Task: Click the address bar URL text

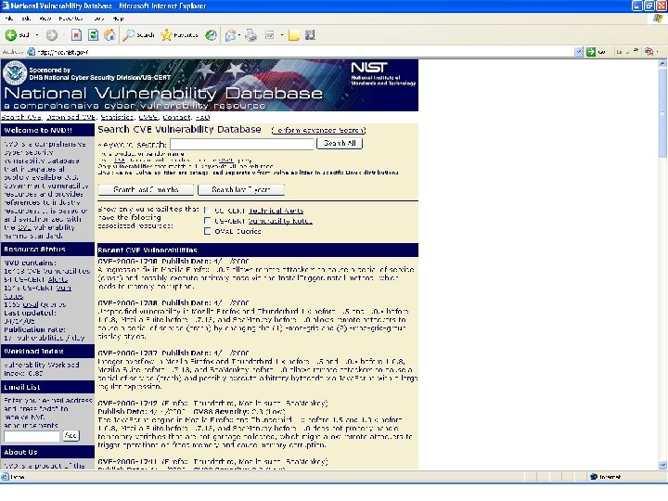Action: click(x=63, y=52)
